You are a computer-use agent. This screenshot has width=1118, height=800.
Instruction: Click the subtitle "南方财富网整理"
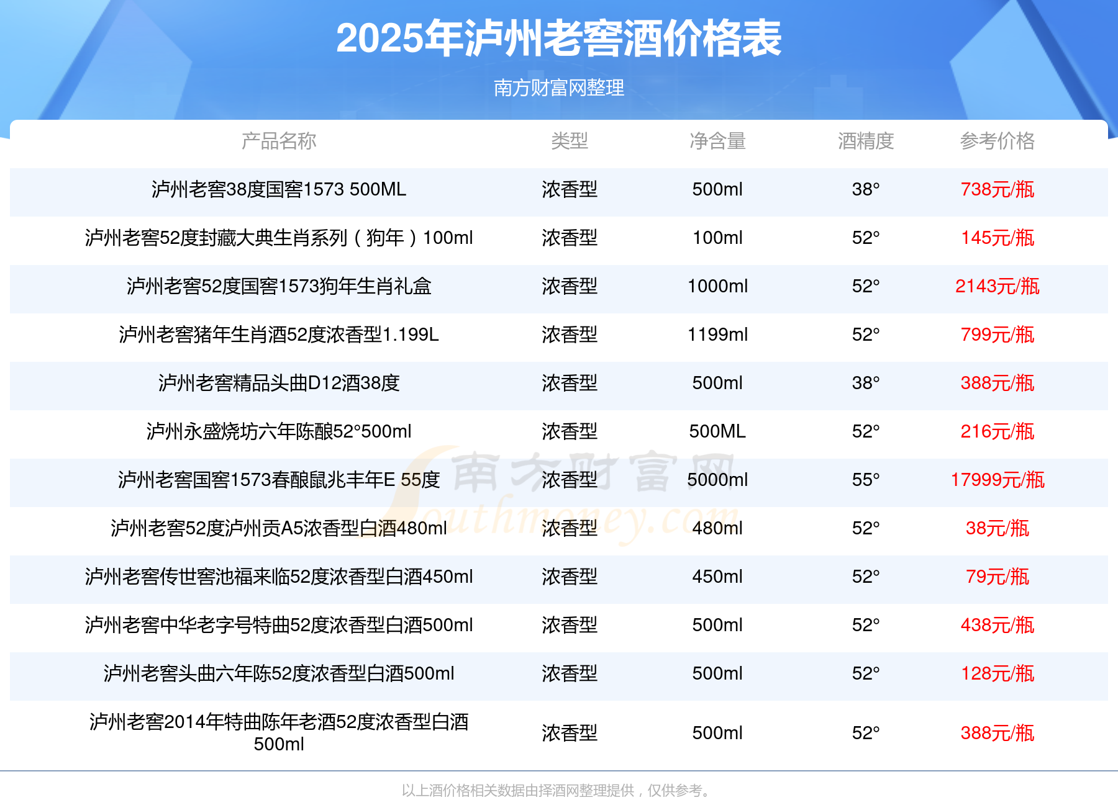point(559,88)
